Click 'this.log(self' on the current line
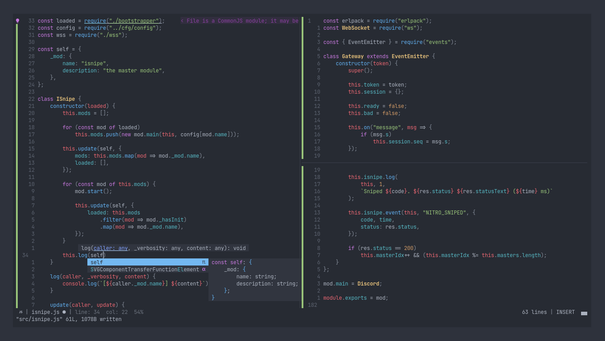605x341 pixels. pos(82,255)
